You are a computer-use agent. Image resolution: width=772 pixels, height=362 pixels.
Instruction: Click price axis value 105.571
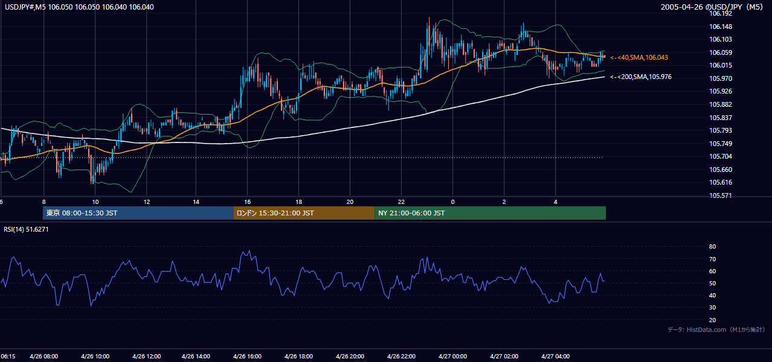pyautogui.click(x=720, y=195)
